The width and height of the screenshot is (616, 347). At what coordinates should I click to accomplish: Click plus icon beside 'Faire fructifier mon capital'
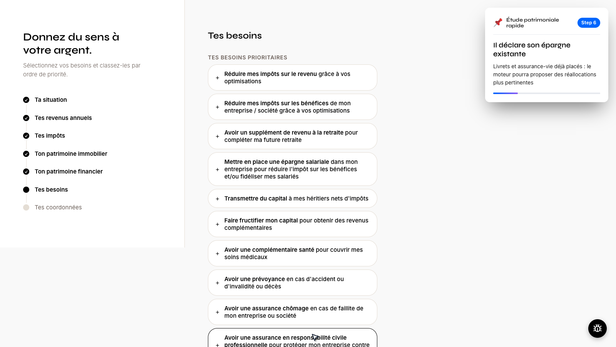tap(218, 224)
